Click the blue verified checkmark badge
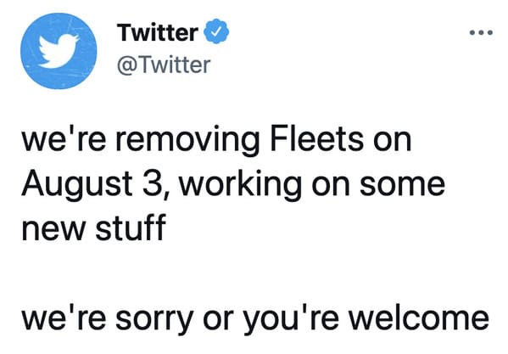This screenshot has height=354, width=508. pos(216,31)
